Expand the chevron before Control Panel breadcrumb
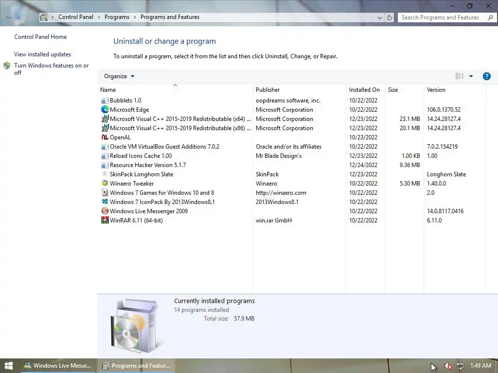Screen dimensions: 498x373 53,17
